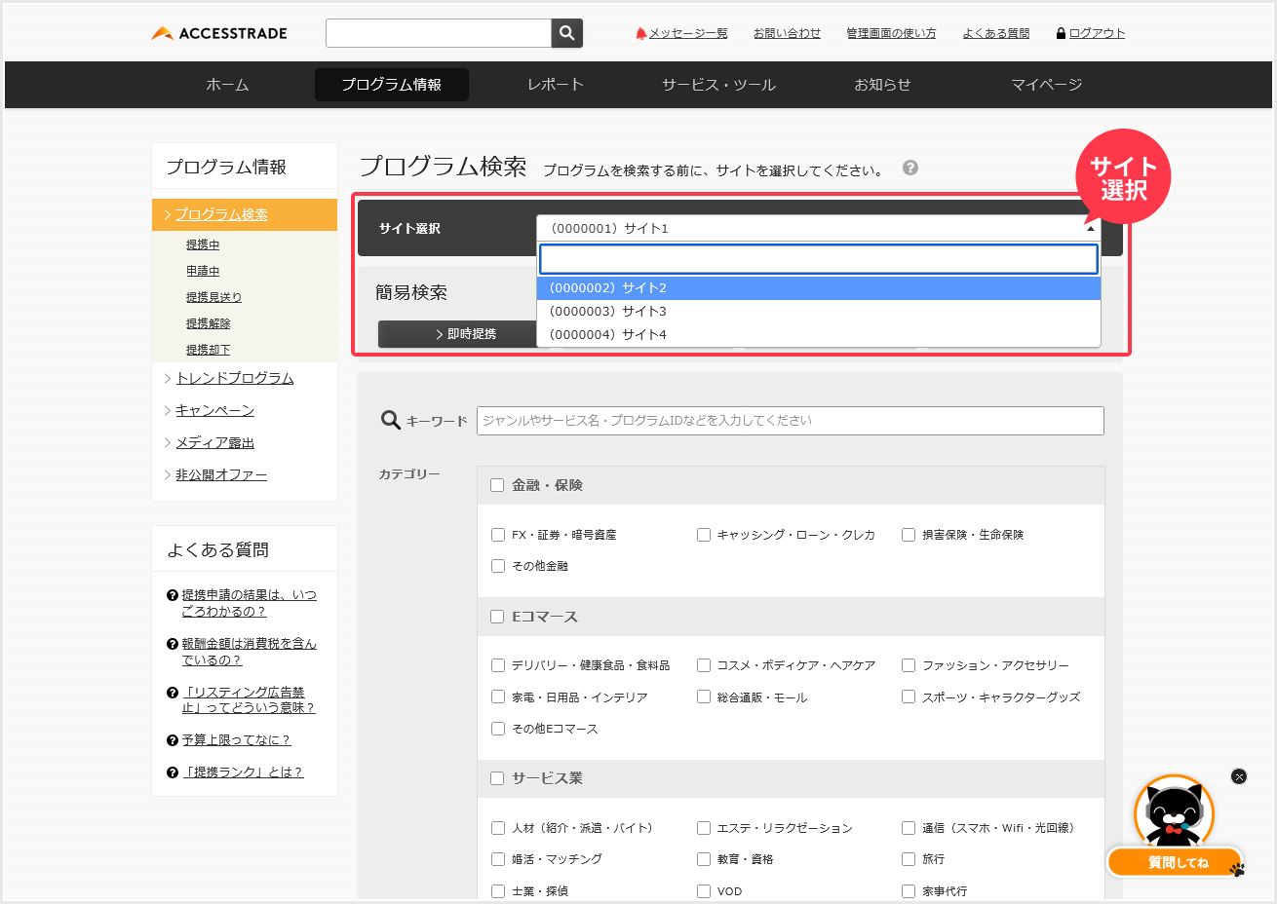Open FAQ 「提携ランク」とは？
Viewport: 1277px width, 904px height.
[243, 772]
